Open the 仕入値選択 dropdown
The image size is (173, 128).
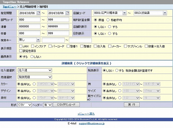35,70
